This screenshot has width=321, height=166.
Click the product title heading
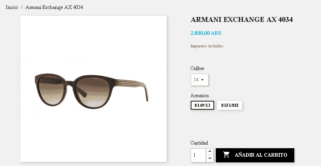click(241, 19)
